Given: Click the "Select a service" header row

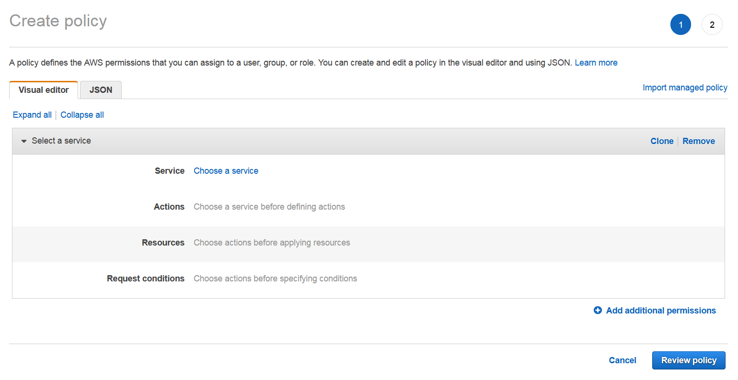Looking at the screenshot, I should pos(61,140).
